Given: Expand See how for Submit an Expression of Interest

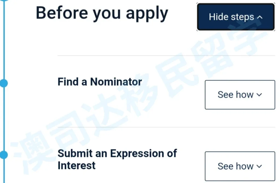Looking at the screenshot, I should point(240,166).
